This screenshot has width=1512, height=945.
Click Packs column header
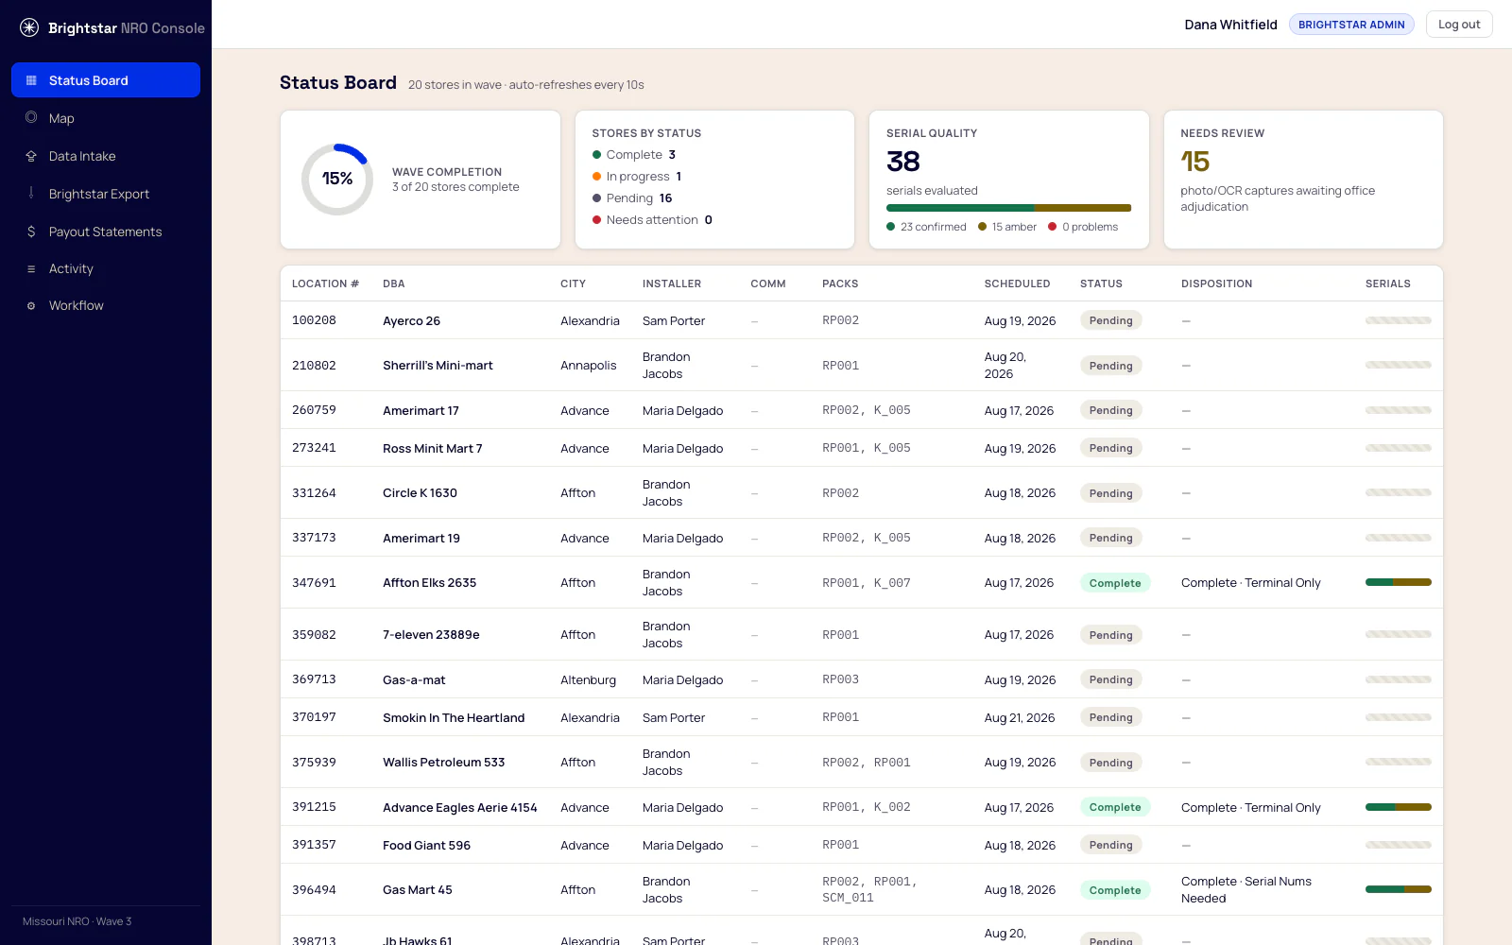pyautogui.click(x=840, y=283)
